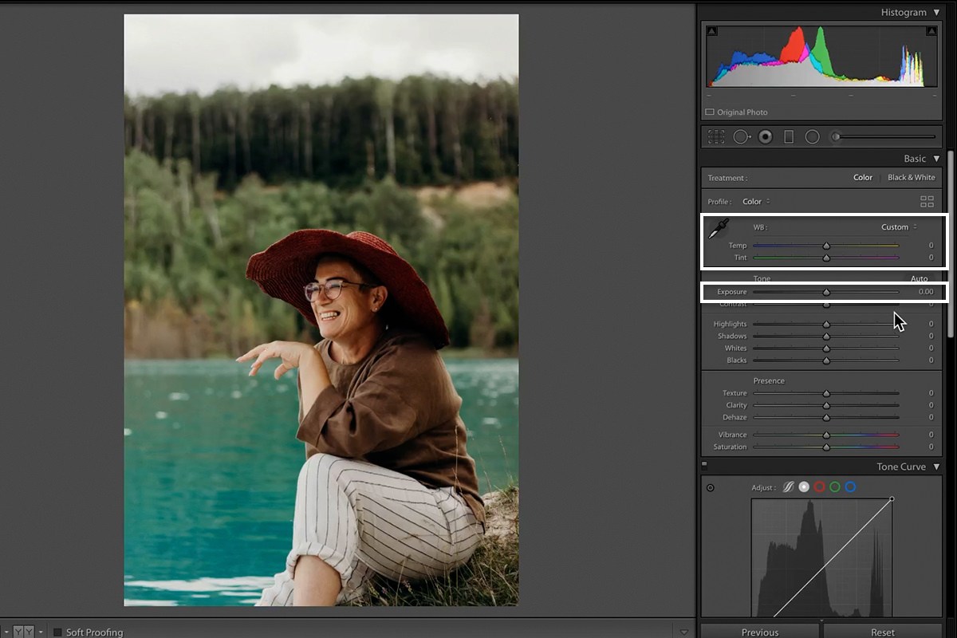The image size is (957, 638).
Task: Click the Temp slider handle
Action: pyautogui.click(x=826, y=246)
